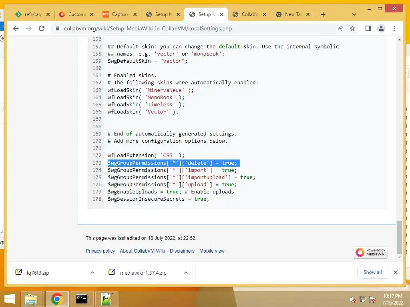This screenshot has width=410, height=307.
Task: Show all downloads
Action: (x=373, y=272)
